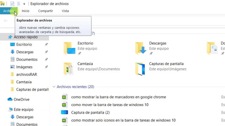The width and height of the screenshot is (225, 126).
Task: Unpin Escritorio using its sidebar pin icon
Action: [x=46, y=44]
